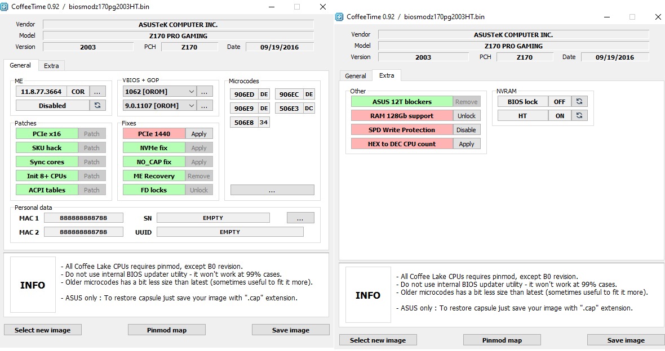
Task: Open browse button next to ME version
Action: pos(97,92)
